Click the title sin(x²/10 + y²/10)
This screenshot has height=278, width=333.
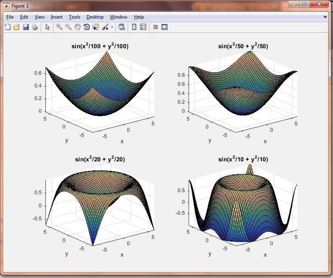point(243,159)
